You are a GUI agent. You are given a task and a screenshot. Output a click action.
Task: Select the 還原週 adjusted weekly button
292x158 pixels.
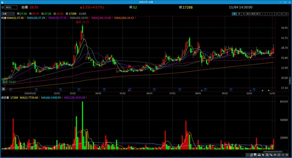[253, 14]
